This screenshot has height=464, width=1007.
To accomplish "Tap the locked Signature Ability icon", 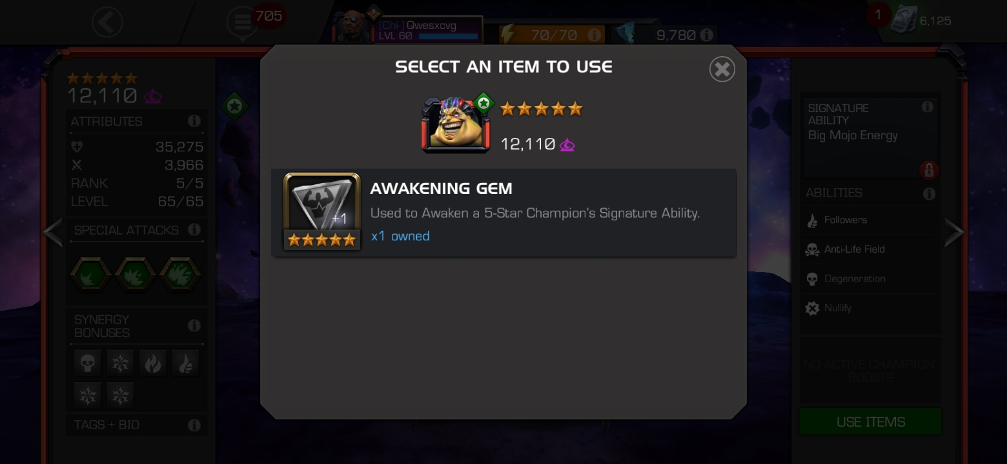I will point(928,170).
